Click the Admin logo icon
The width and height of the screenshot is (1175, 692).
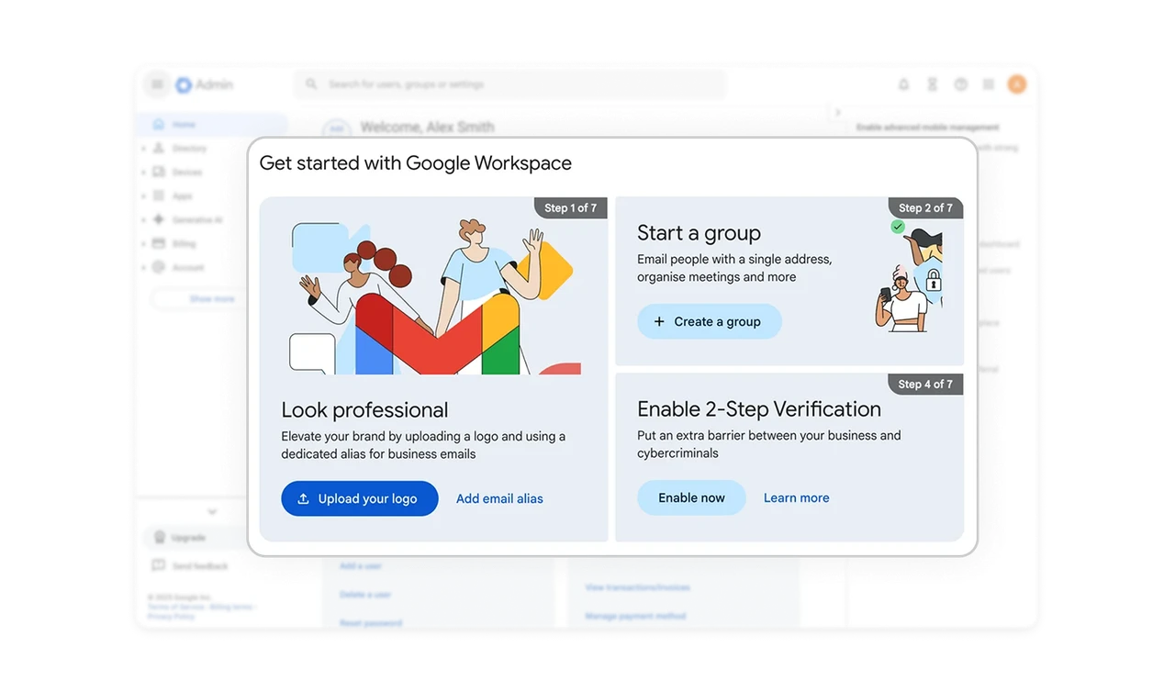(x=183, y=84)
